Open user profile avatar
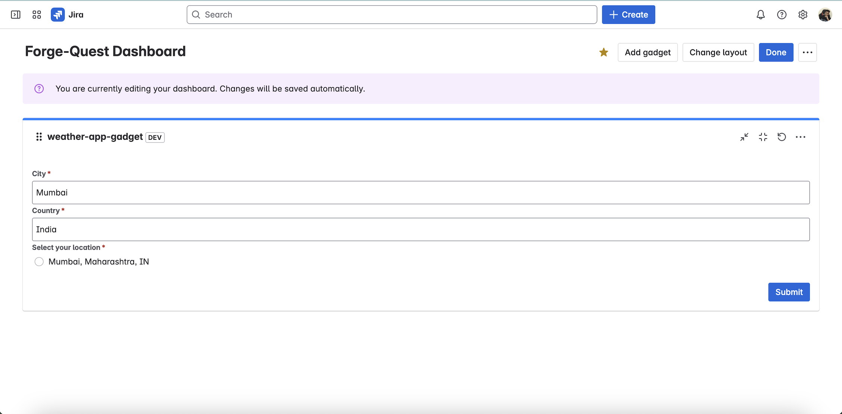 pyautogui.click(x=825, y=15)
